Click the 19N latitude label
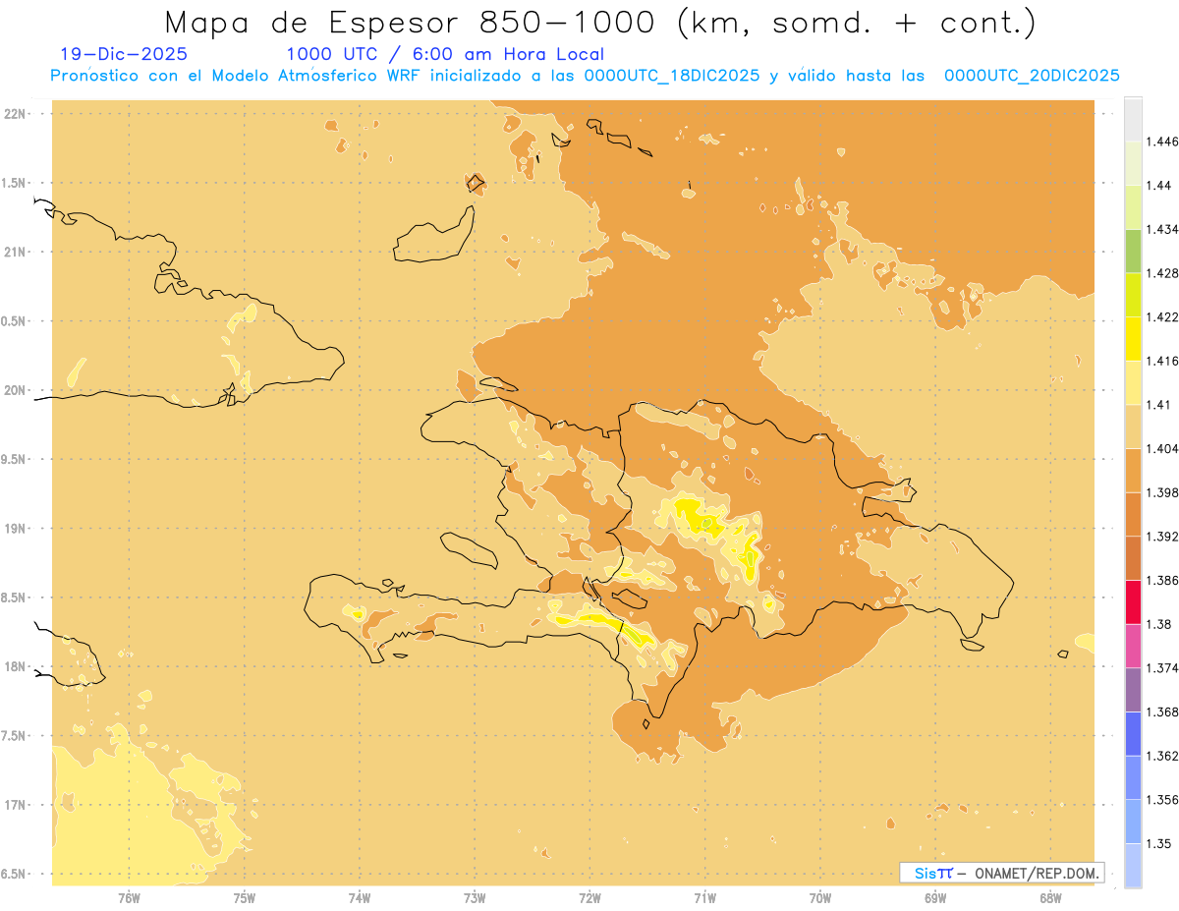1179x911 pixels. click(16, 529)
